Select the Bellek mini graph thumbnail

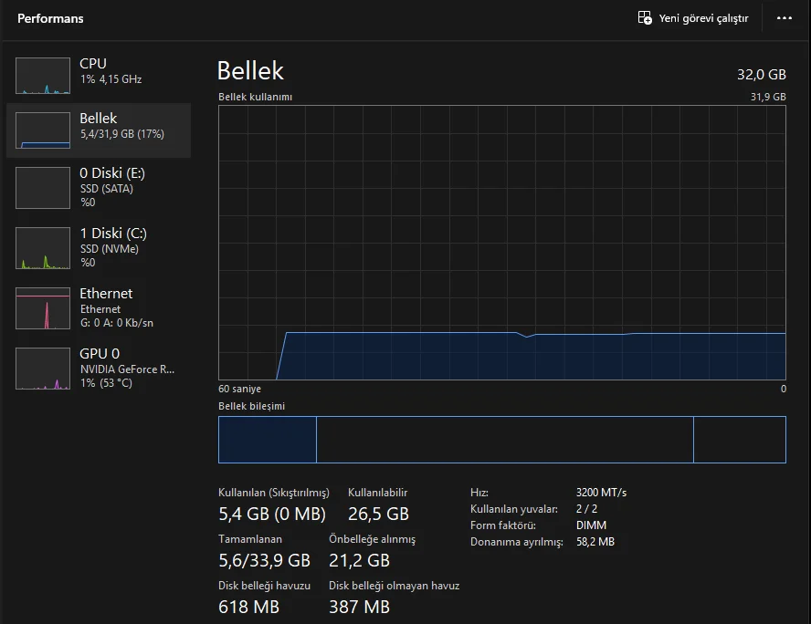pos(43,130)
